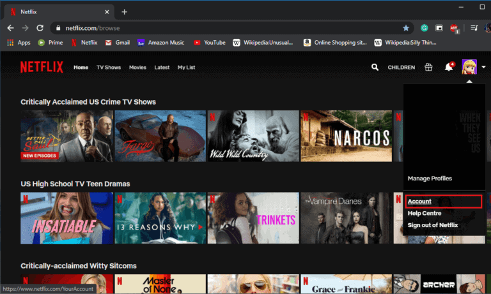This screenshot has width=491, height=294.
Task: Minimize the browser window
Action: click(x=461, y=7)
